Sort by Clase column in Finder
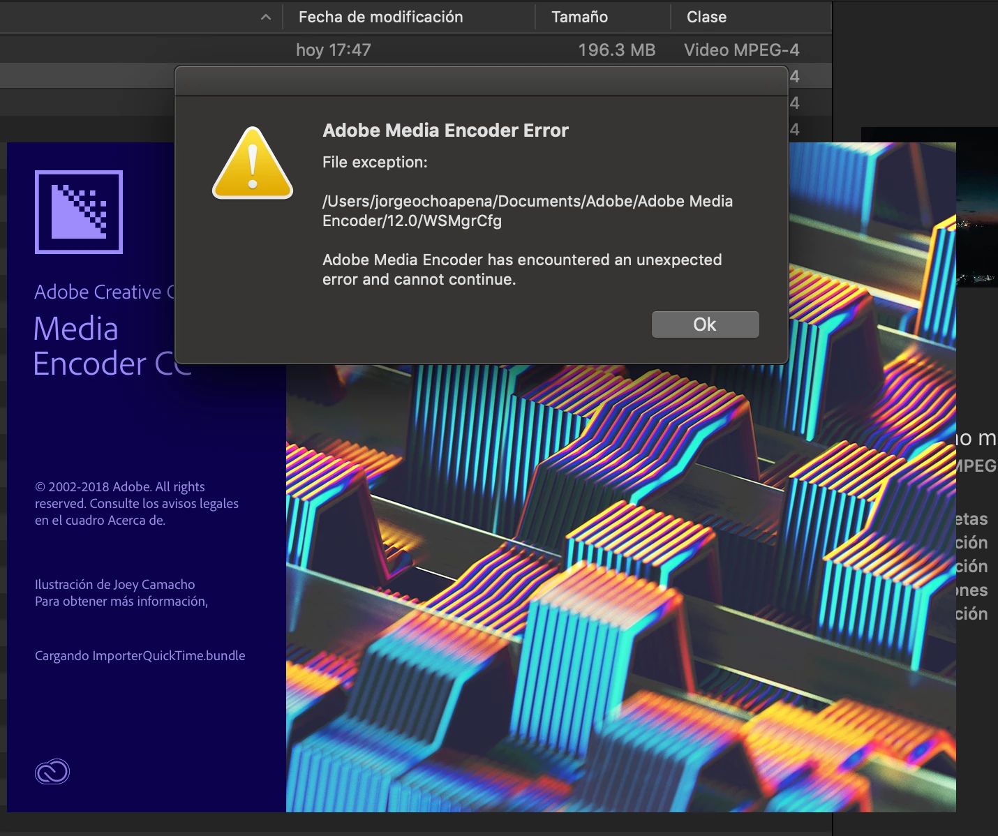This screenshot has width=998, height=836. tap(706, 17)
